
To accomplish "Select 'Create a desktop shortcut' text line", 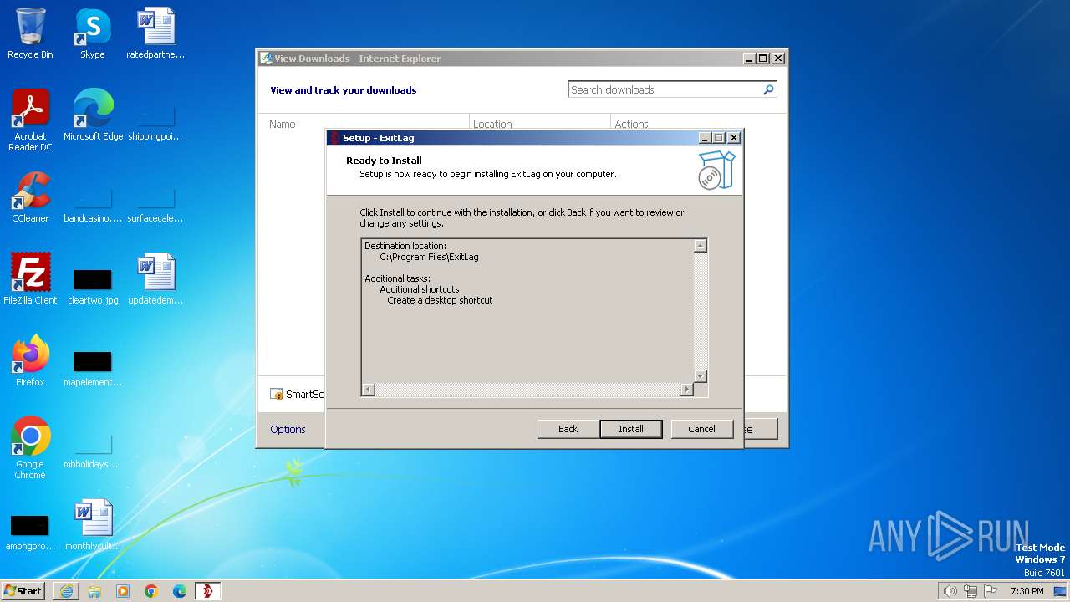I will [440, 300].
